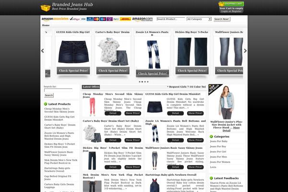This screenshot has width=288, height=192.
Task: Open Jeans For Men category
Action: pos(218,157)
